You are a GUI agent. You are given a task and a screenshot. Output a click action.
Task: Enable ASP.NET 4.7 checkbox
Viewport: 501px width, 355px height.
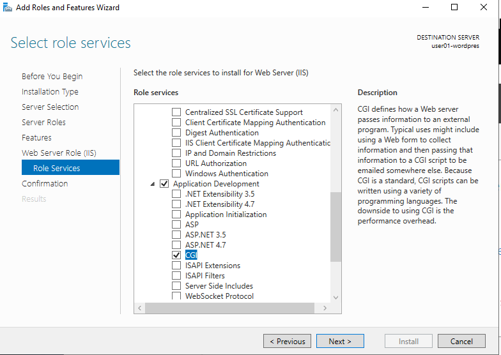[x=176, y=245]
